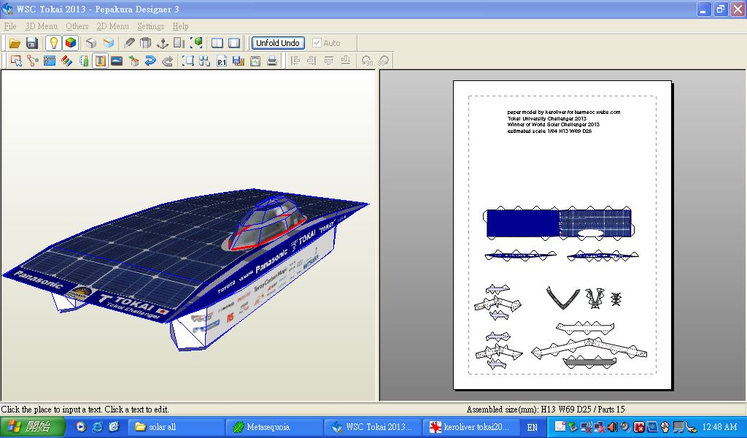Click the anchor icon
This screenshot has height=438, width=747.
click(163, 43)
